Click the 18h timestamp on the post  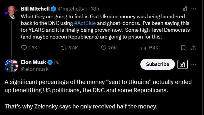pos(95,9)
